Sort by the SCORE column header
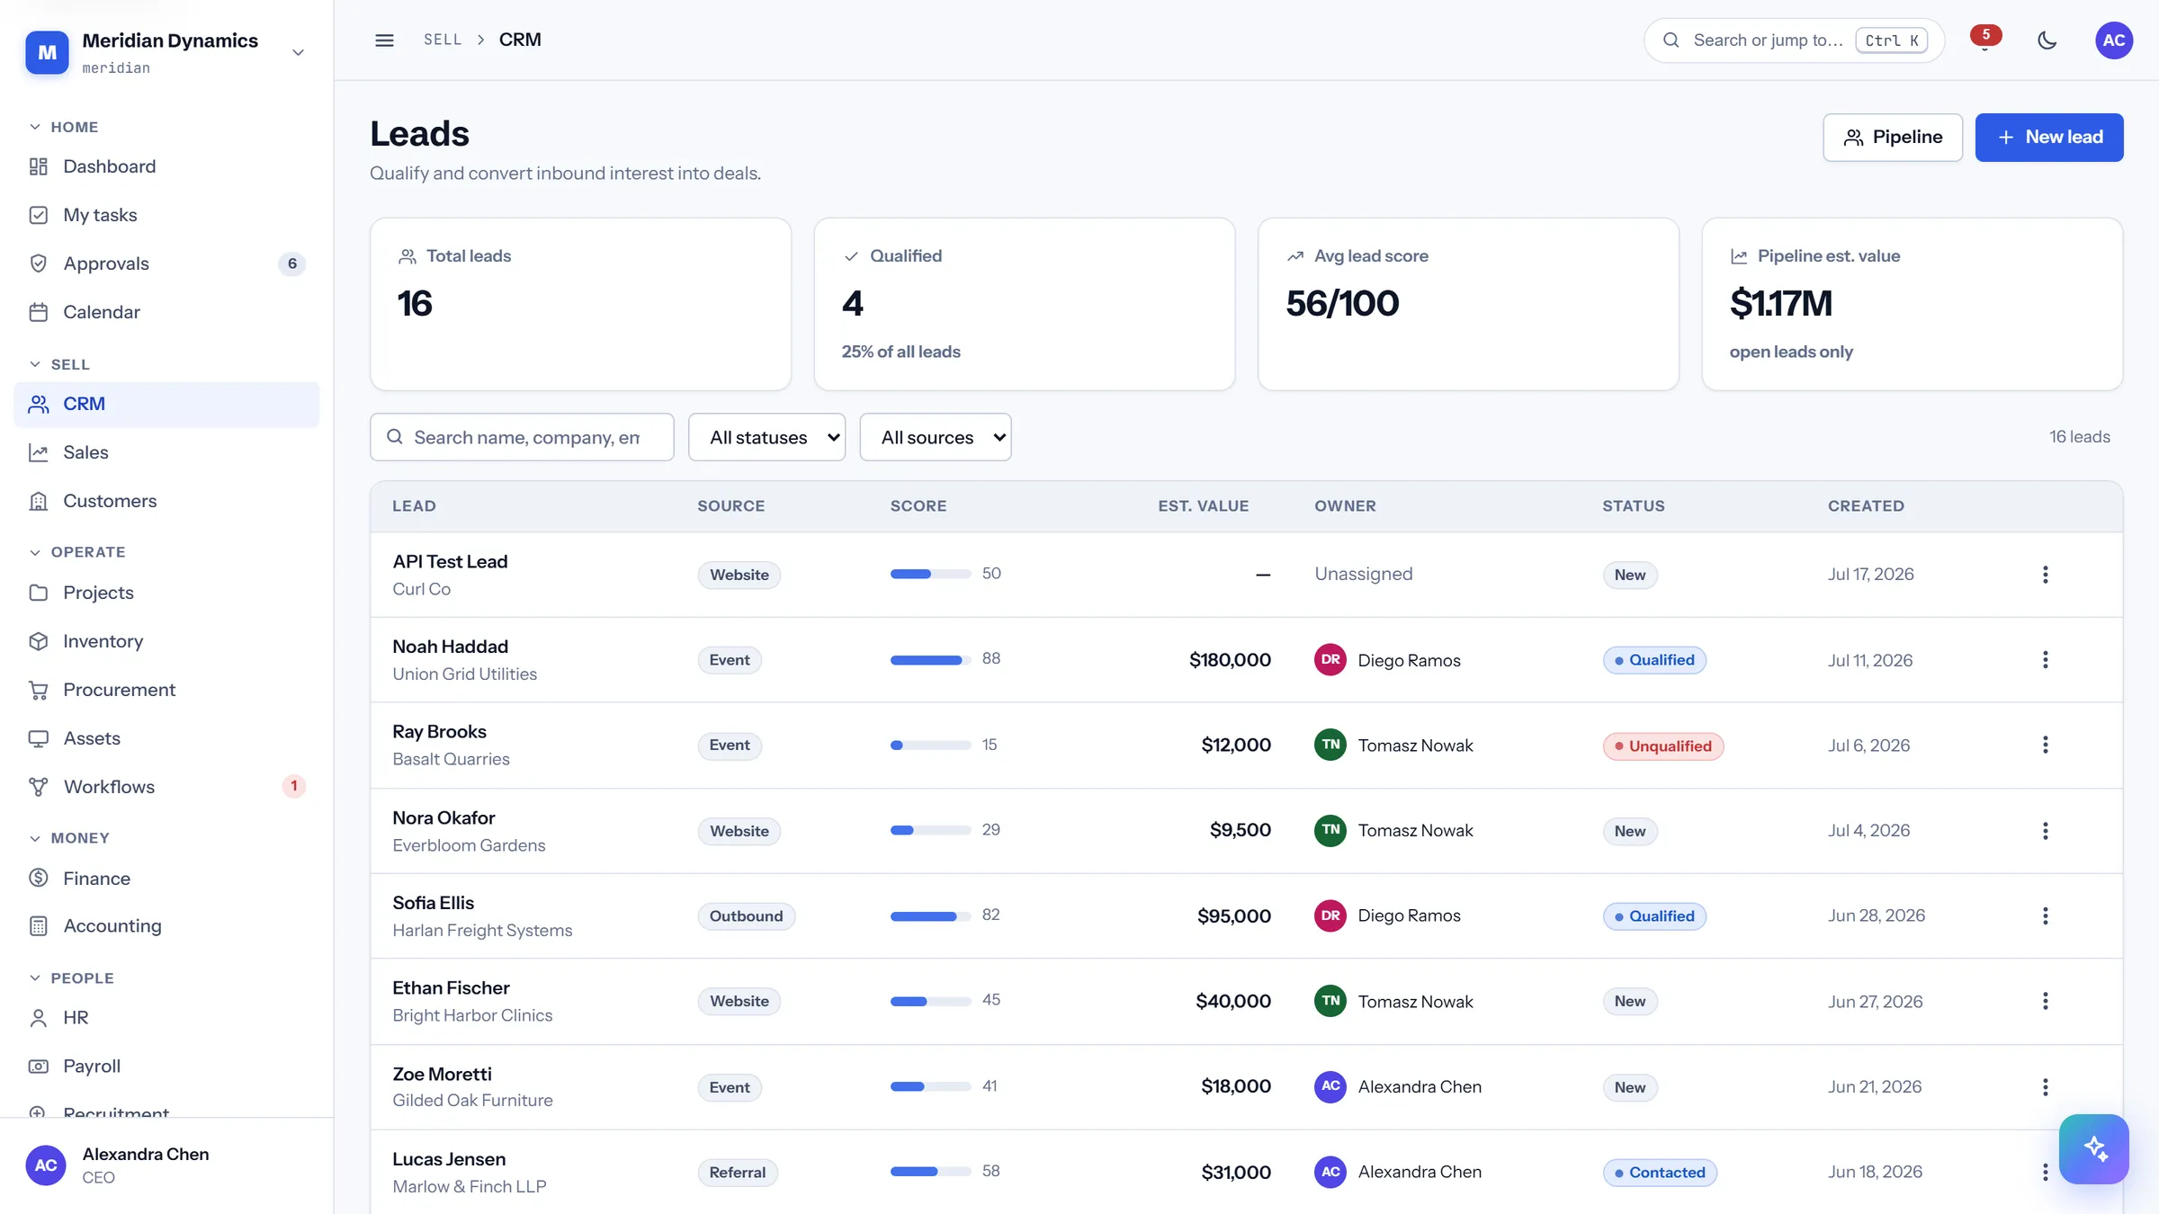Viewport: 2159px width, 1214px height. click(x=918, y=506)
